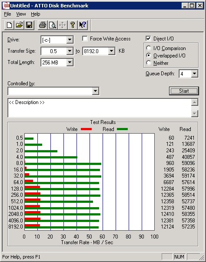Activate context help pointer icon
Screen dimensions: 206x262
(x=83, y=25)
